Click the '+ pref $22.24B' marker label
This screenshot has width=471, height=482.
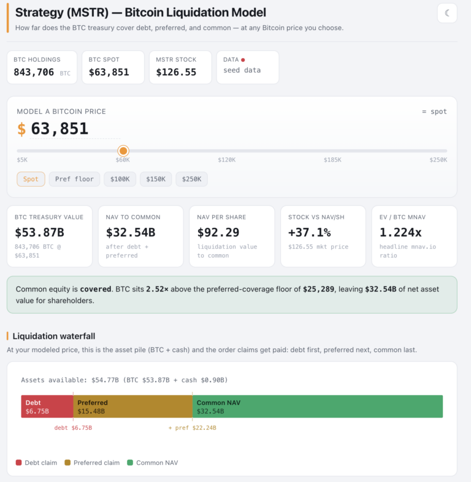192,428
